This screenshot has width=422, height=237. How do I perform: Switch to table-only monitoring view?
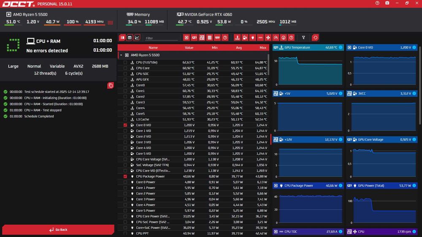[130, 37]
